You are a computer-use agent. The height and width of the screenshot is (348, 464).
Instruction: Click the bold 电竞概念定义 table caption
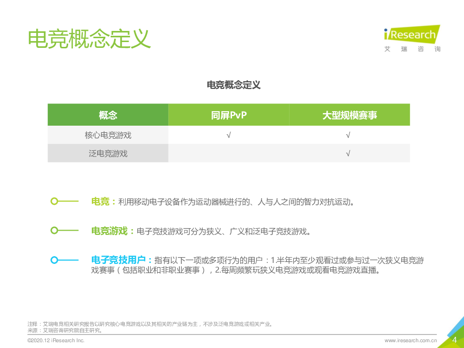(233, 85)
